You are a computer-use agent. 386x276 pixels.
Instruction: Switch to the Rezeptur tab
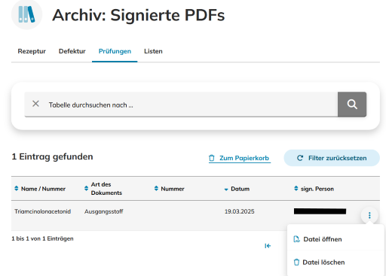pos(32,51)
